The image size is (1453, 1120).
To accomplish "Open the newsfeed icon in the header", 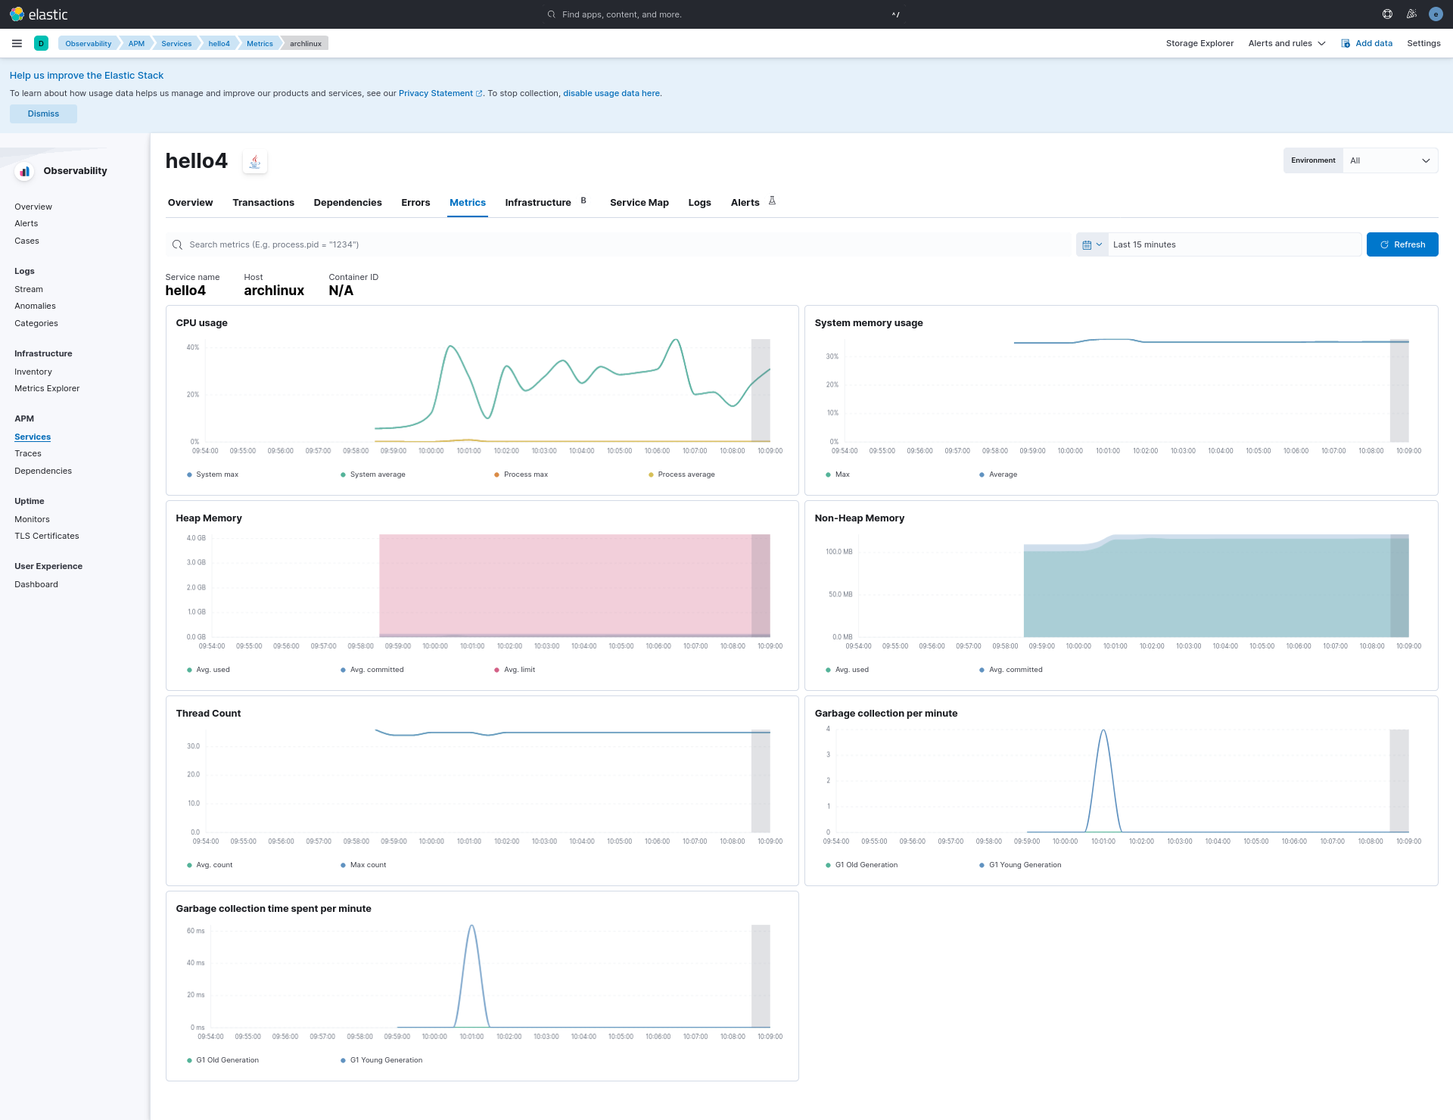I will point(1411,14).
